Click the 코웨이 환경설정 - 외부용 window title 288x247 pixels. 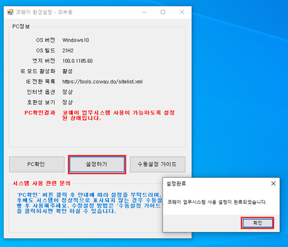pos(44,12)
